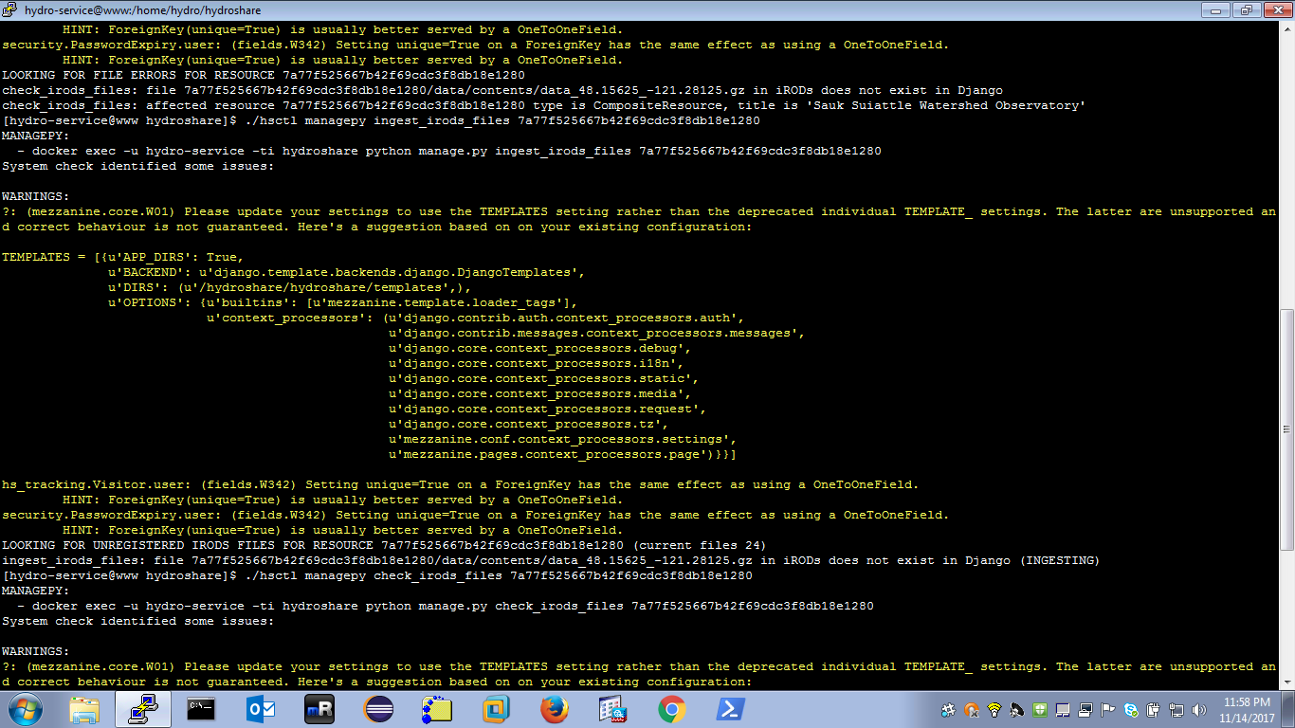Toggle the wireless signal tray icon

994,712
